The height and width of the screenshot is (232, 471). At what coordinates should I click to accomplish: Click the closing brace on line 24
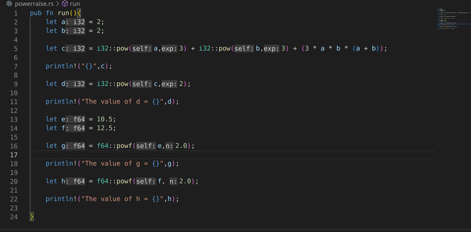[x=31, y=216]
